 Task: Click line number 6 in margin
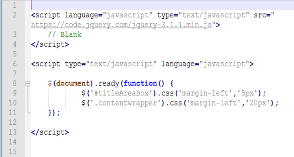[x=15, y=64]
